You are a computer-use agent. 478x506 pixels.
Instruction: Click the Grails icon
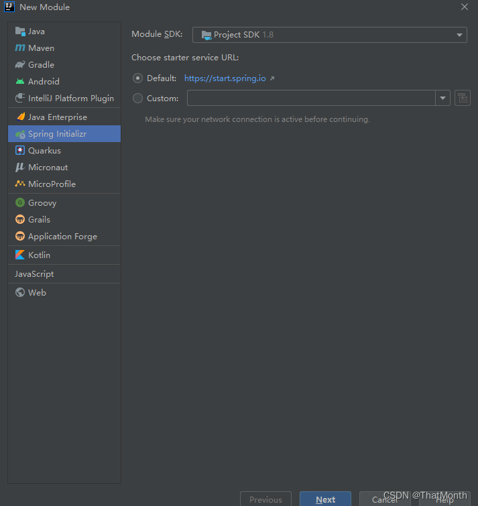pos(20,219)
